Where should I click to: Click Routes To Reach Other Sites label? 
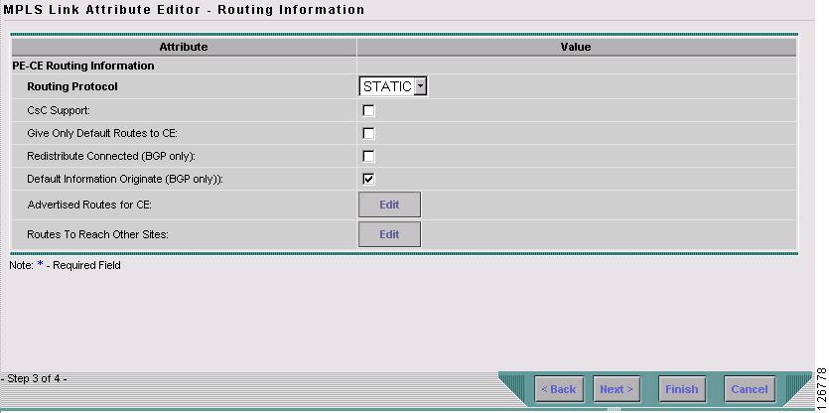98,234
